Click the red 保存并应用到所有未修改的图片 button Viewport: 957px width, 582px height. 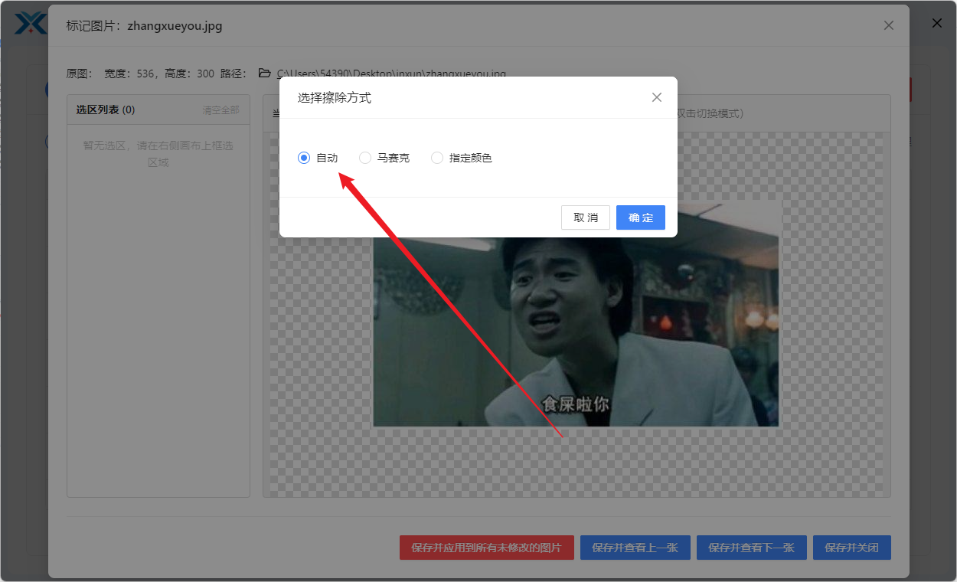click(486, 548)
